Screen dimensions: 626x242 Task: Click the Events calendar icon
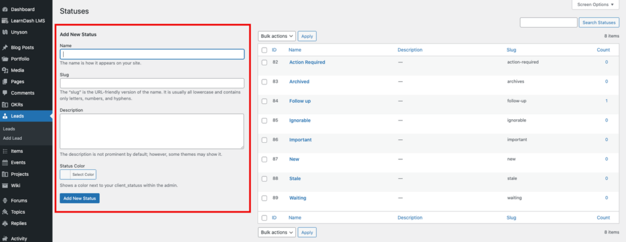[5, 163]
